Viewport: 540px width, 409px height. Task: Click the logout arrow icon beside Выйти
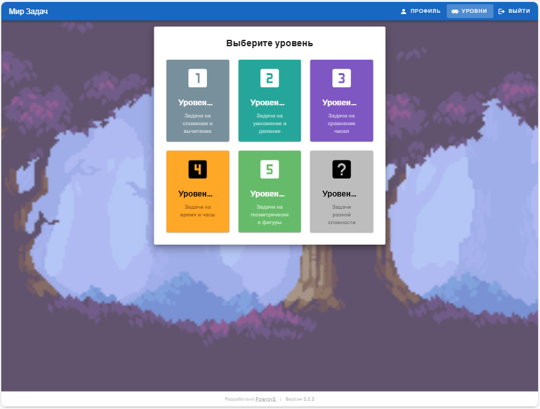pyautogui.click(x=501, y=12)
